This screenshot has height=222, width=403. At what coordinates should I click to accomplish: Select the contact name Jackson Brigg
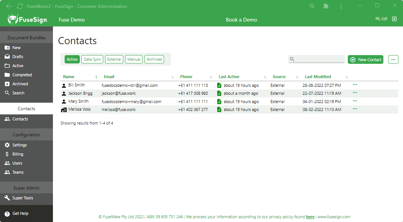click(81, 93)
